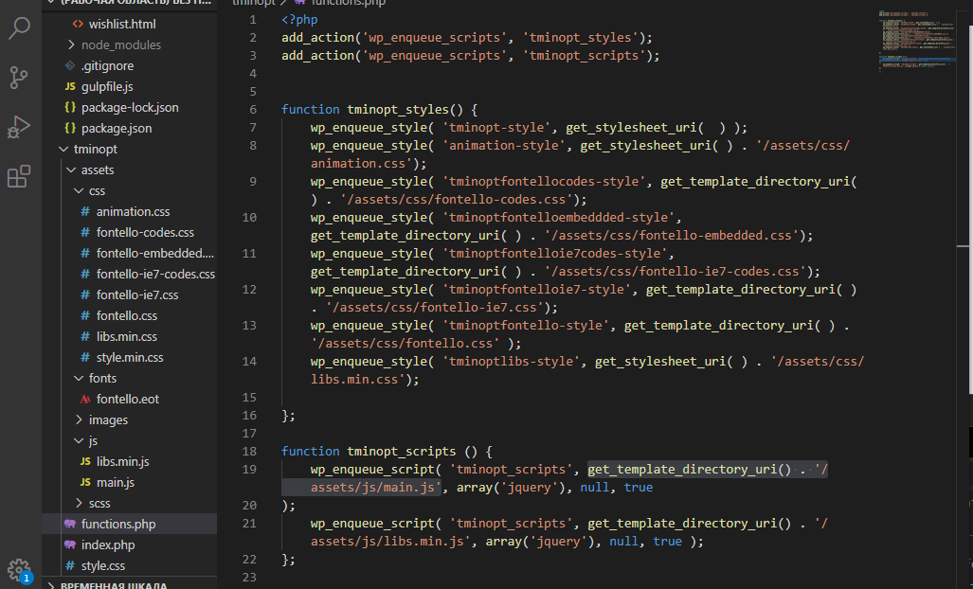973x589 pixels.
Task: Open libs.min.css file
Action: click(x=127, y=337)
